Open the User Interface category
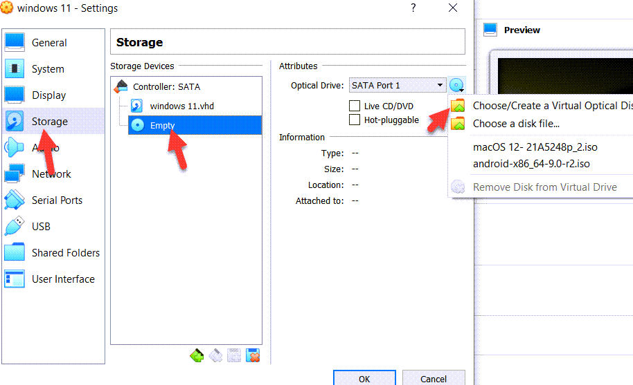Viewport: 633px width, 385px height. click(53, 279)
